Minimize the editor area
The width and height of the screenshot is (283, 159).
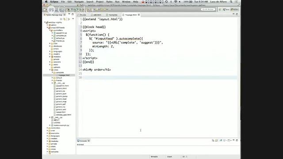point(233,14)
